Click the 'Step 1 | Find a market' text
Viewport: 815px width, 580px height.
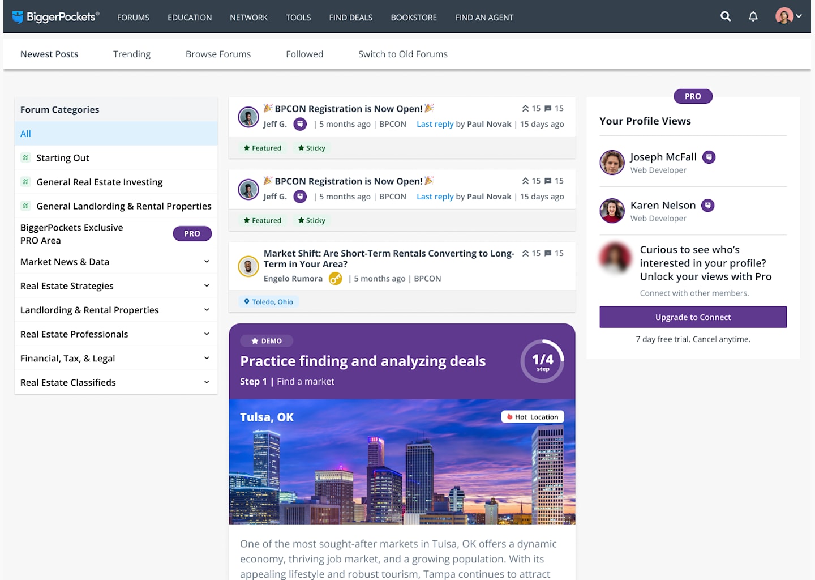pyautogui.click(x=287, y=382)
